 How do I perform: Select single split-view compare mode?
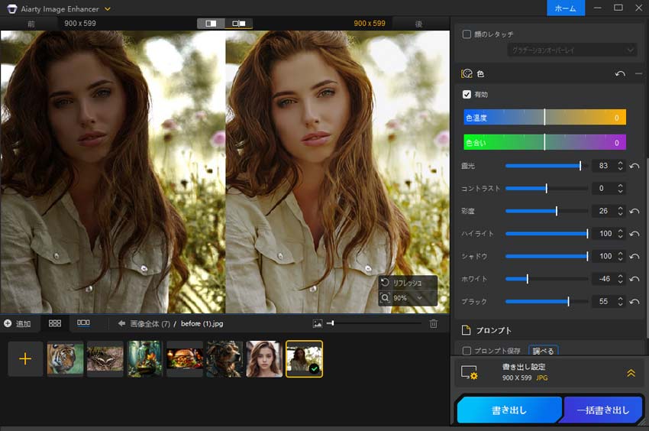(x=211, y=24)
